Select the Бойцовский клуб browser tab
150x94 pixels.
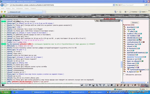[x=25, y=12]
